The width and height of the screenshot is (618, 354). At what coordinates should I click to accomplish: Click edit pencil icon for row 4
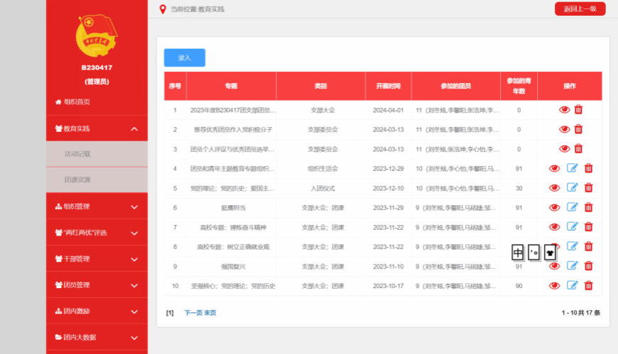coord(573,168)
